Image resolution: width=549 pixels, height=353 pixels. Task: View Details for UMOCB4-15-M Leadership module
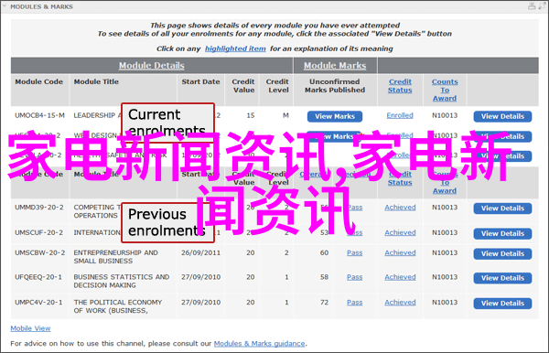[502, 116]
